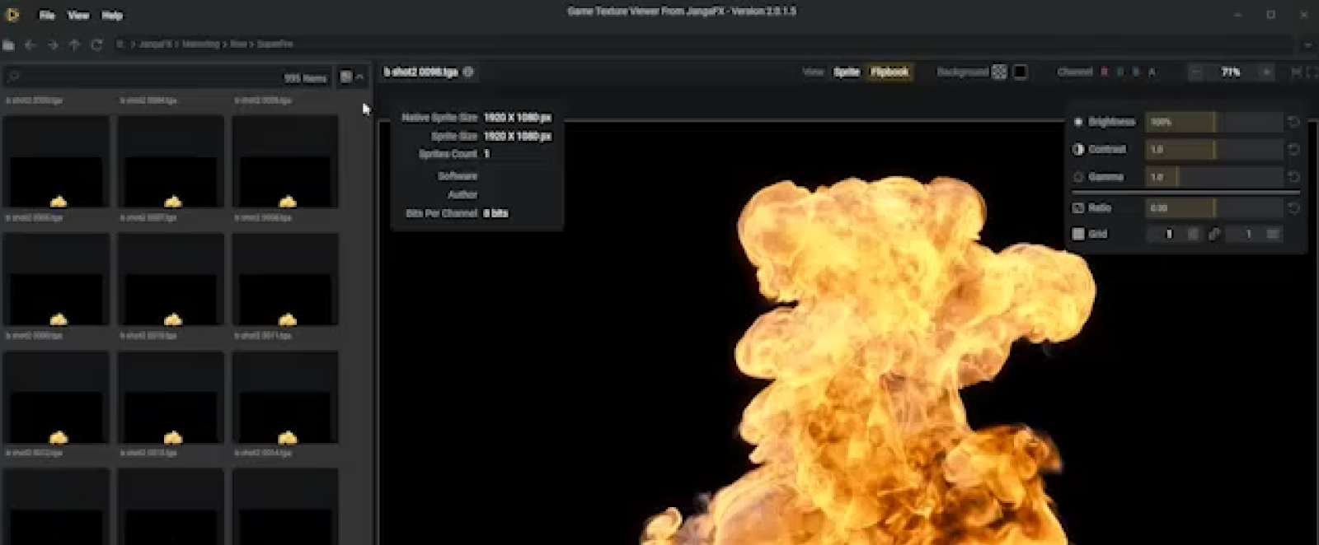The image size is (1319, 545).
Task: Switch to Flipbook view mode
Action: point(890,72)
